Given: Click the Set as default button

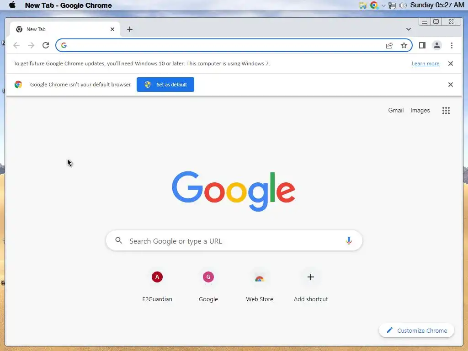Looking at the screenshot, I should coord(165,85).
